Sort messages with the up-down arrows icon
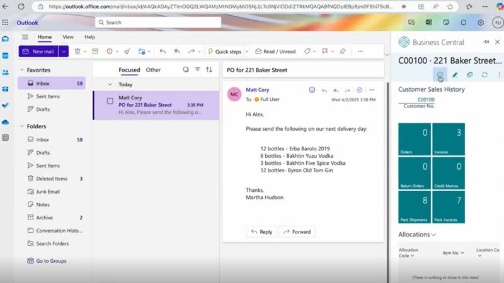 tap(209, 70)
